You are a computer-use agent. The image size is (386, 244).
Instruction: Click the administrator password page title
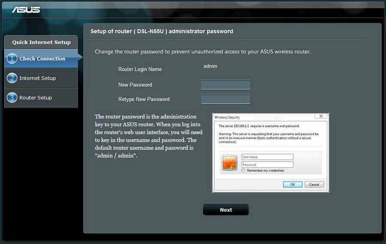[x=162, y=31]
